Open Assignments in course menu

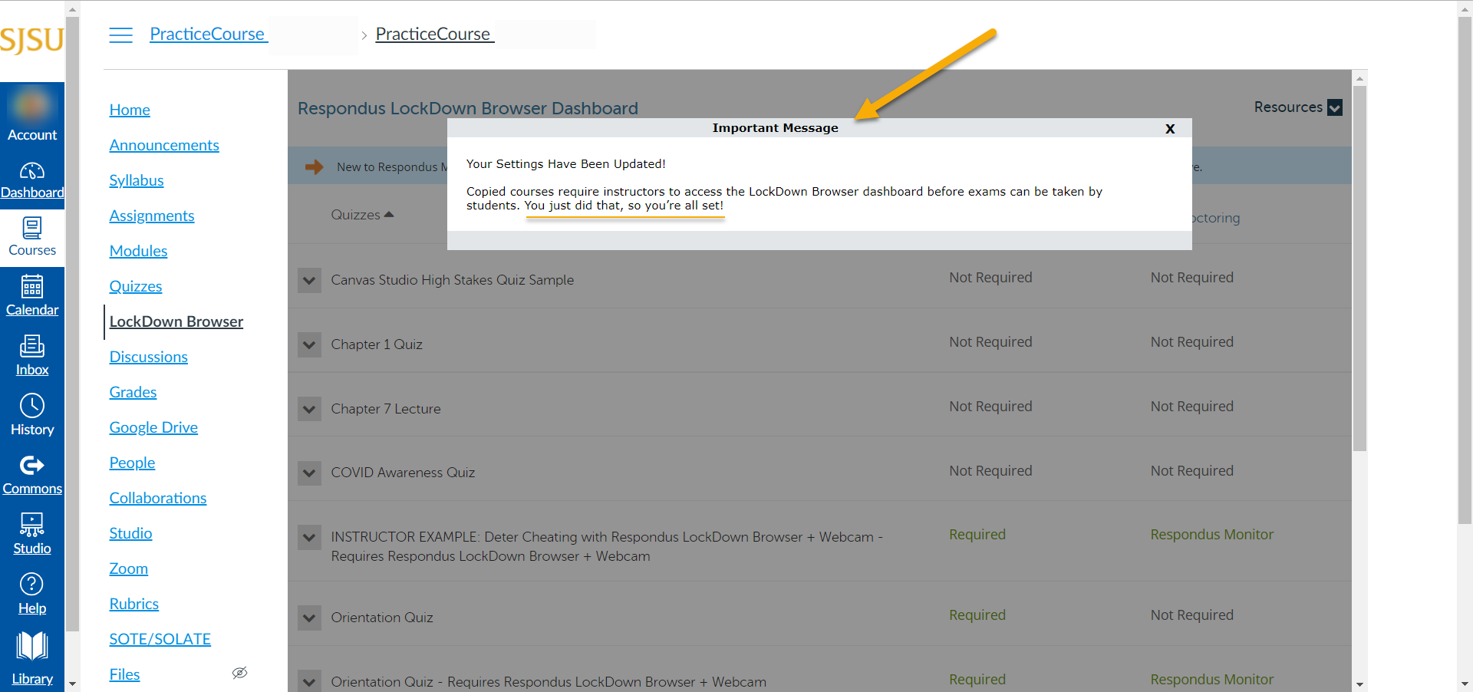tap(152, 216)
